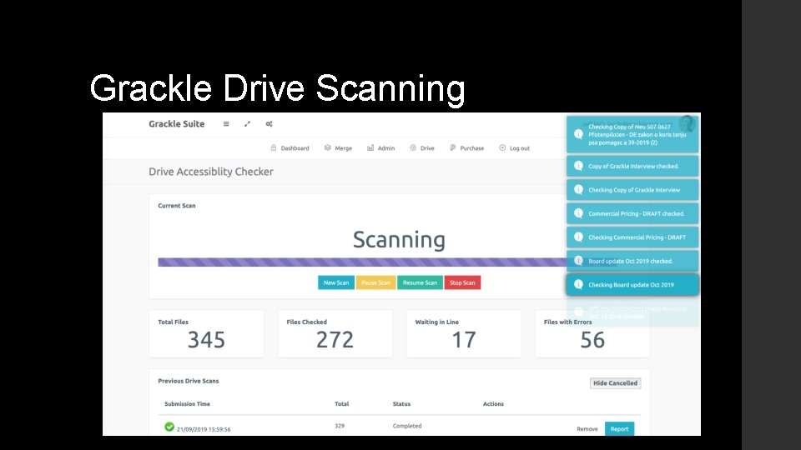Click info icon on 'Checking Copy of Grackle Interview'
The image size is (801, 450).
pyautogui.click(x=578, y=189)
